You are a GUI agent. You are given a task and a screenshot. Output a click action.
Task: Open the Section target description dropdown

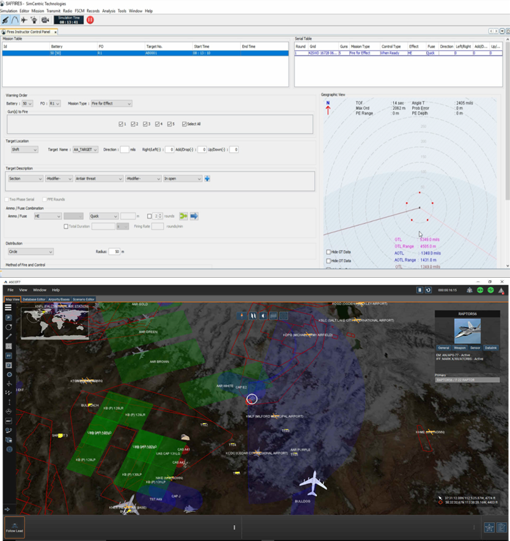point(25,179)
